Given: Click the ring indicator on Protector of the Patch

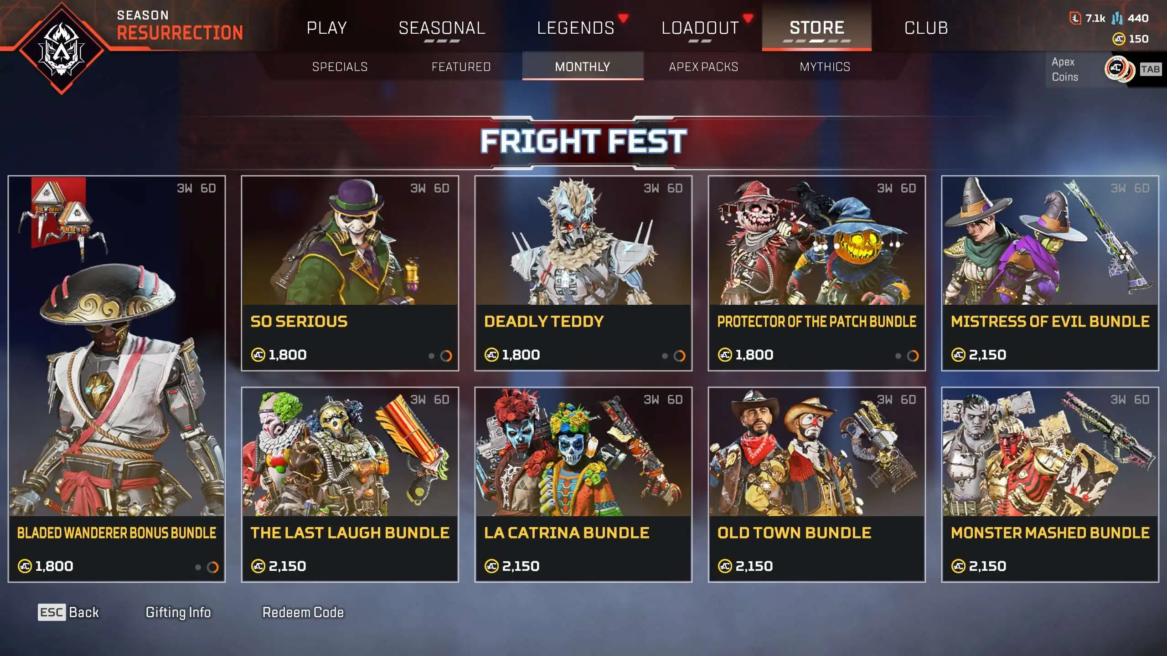Looking at the screenshot, I should click(x=913, y=356).
